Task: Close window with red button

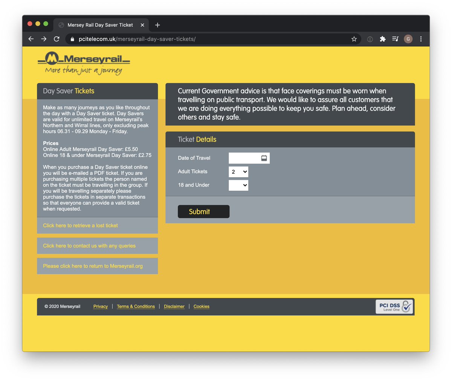Action: pos(30,24)
